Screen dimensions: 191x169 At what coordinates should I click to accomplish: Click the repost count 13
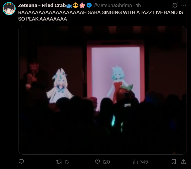coord(66,162)
